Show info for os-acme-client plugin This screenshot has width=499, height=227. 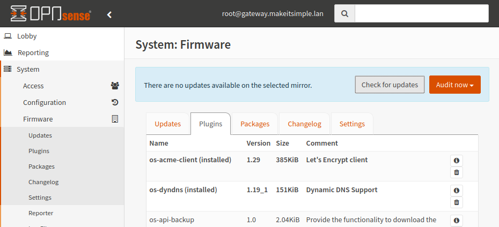pos(456,160)
